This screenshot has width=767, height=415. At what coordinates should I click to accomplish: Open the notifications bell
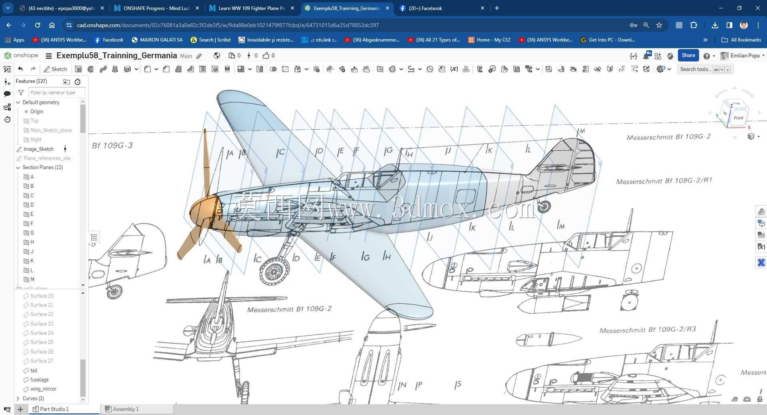pos(646,56)
